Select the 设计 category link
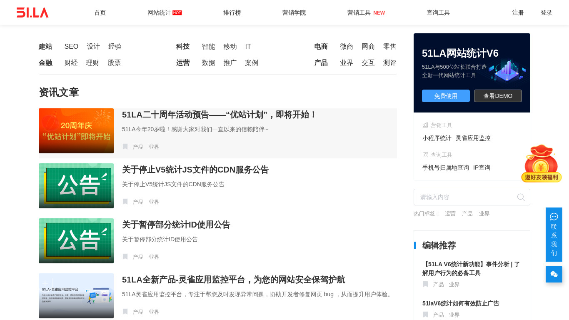This screenshot has width=569, height=320. pyautogui.click(x=93, y=47)
